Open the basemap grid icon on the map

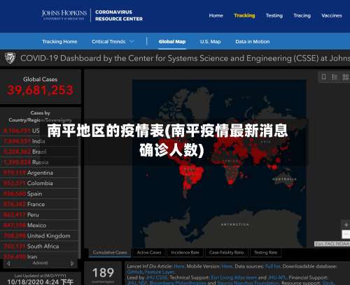(x=345, y=77)
